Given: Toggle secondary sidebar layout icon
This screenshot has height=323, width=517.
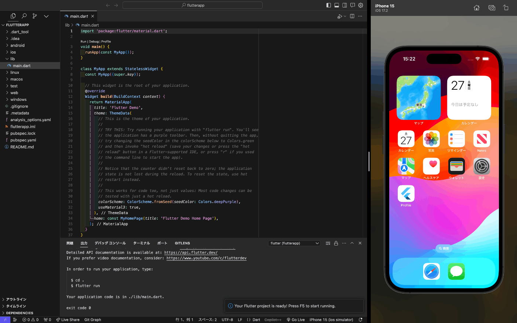Looking at the screenshot, I should [345, 5].
